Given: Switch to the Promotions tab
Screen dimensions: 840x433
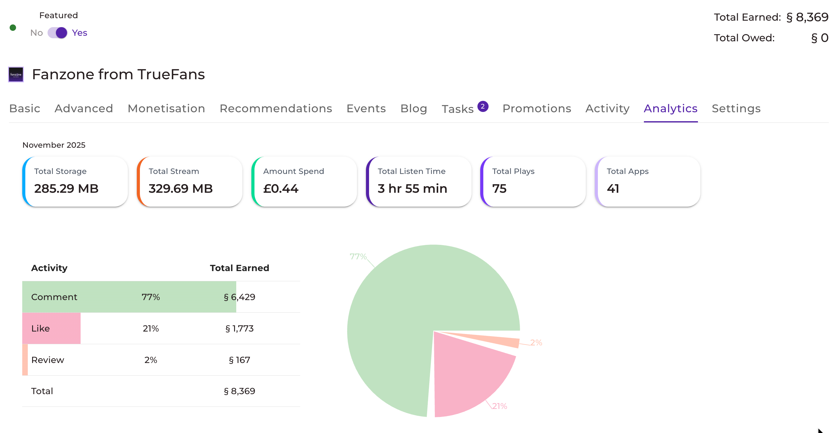Looking at the screenshot, I should point(536,109).
